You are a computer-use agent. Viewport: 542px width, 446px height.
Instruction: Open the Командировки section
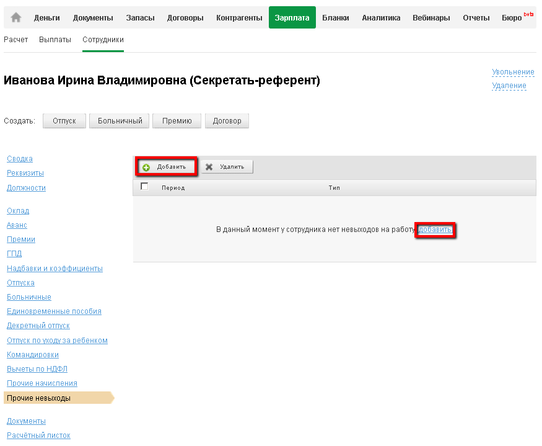pyautogui.click(x=33, y=355)
